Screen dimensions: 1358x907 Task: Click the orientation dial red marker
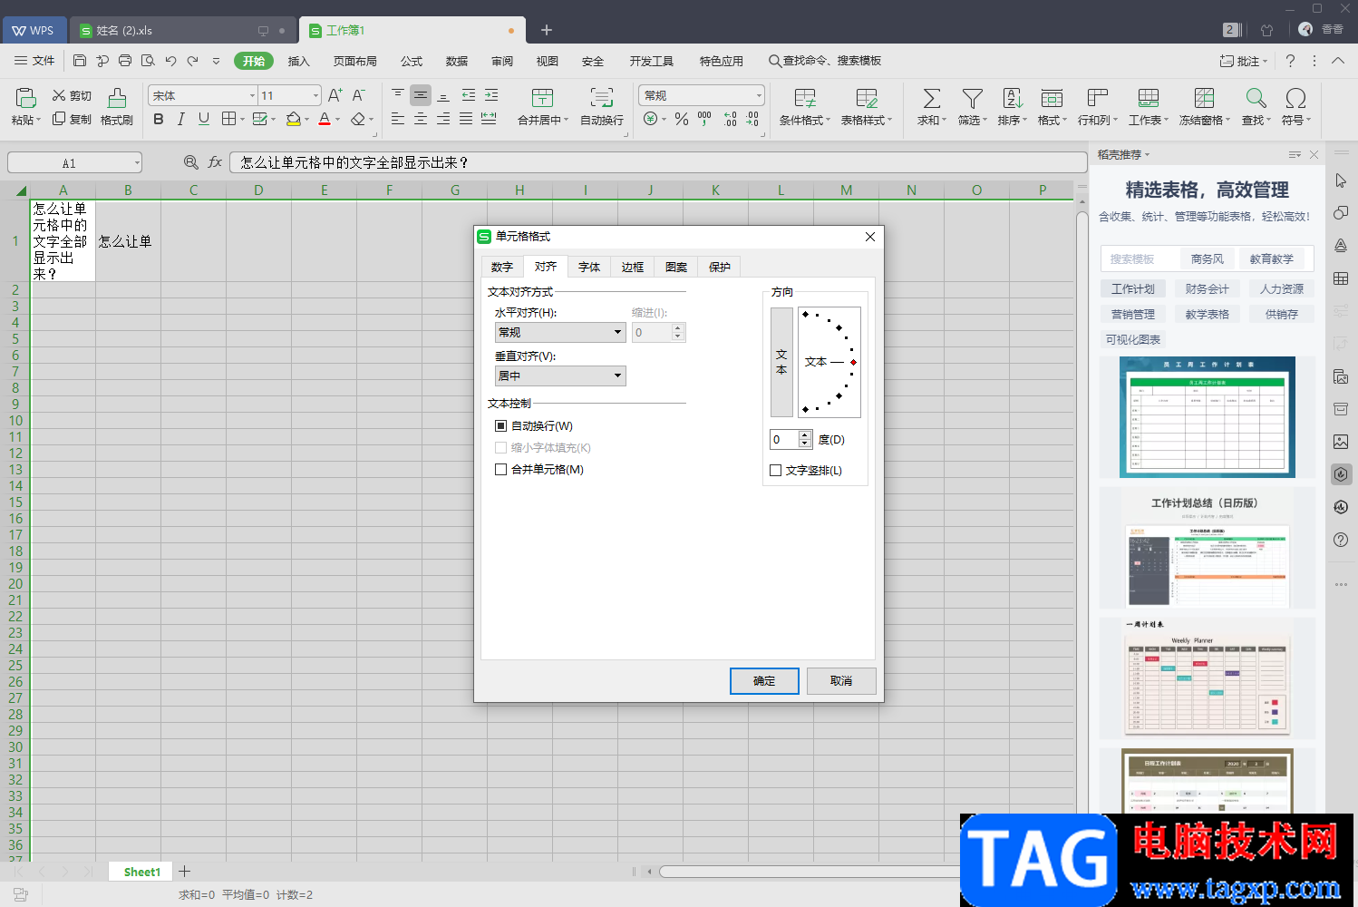tap(853, 362)
